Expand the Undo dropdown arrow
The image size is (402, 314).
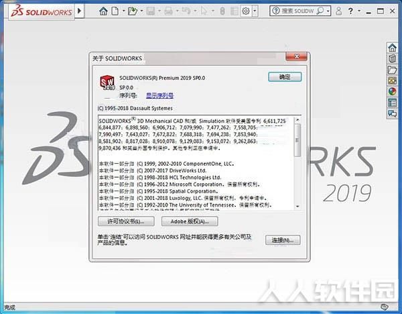(195, 11)
